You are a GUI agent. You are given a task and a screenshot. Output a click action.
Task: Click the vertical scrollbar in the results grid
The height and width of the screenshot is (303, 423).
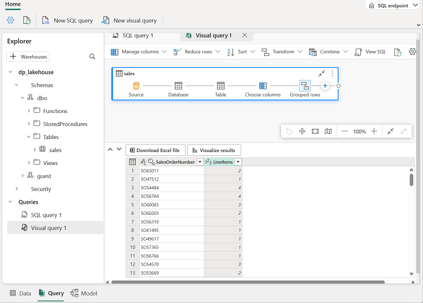(x=411, y=180)
